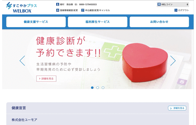Select the second carousel indicator dot
The image size is (196, 125).
click(98, 88)
